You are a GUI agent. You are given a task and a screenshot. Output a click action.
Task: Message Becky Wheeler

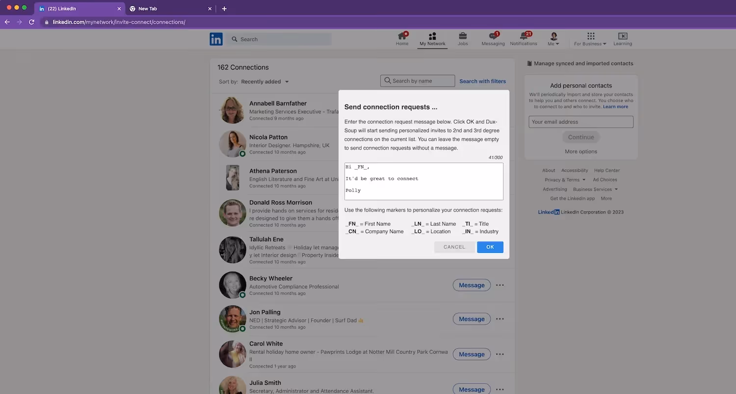click(x=472, y=285)
